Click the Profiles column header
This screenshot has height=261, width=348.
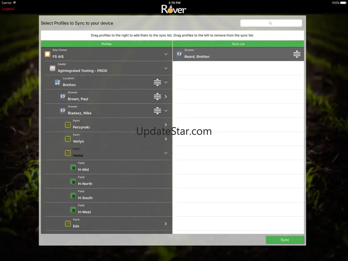click(x=107, y=44)
